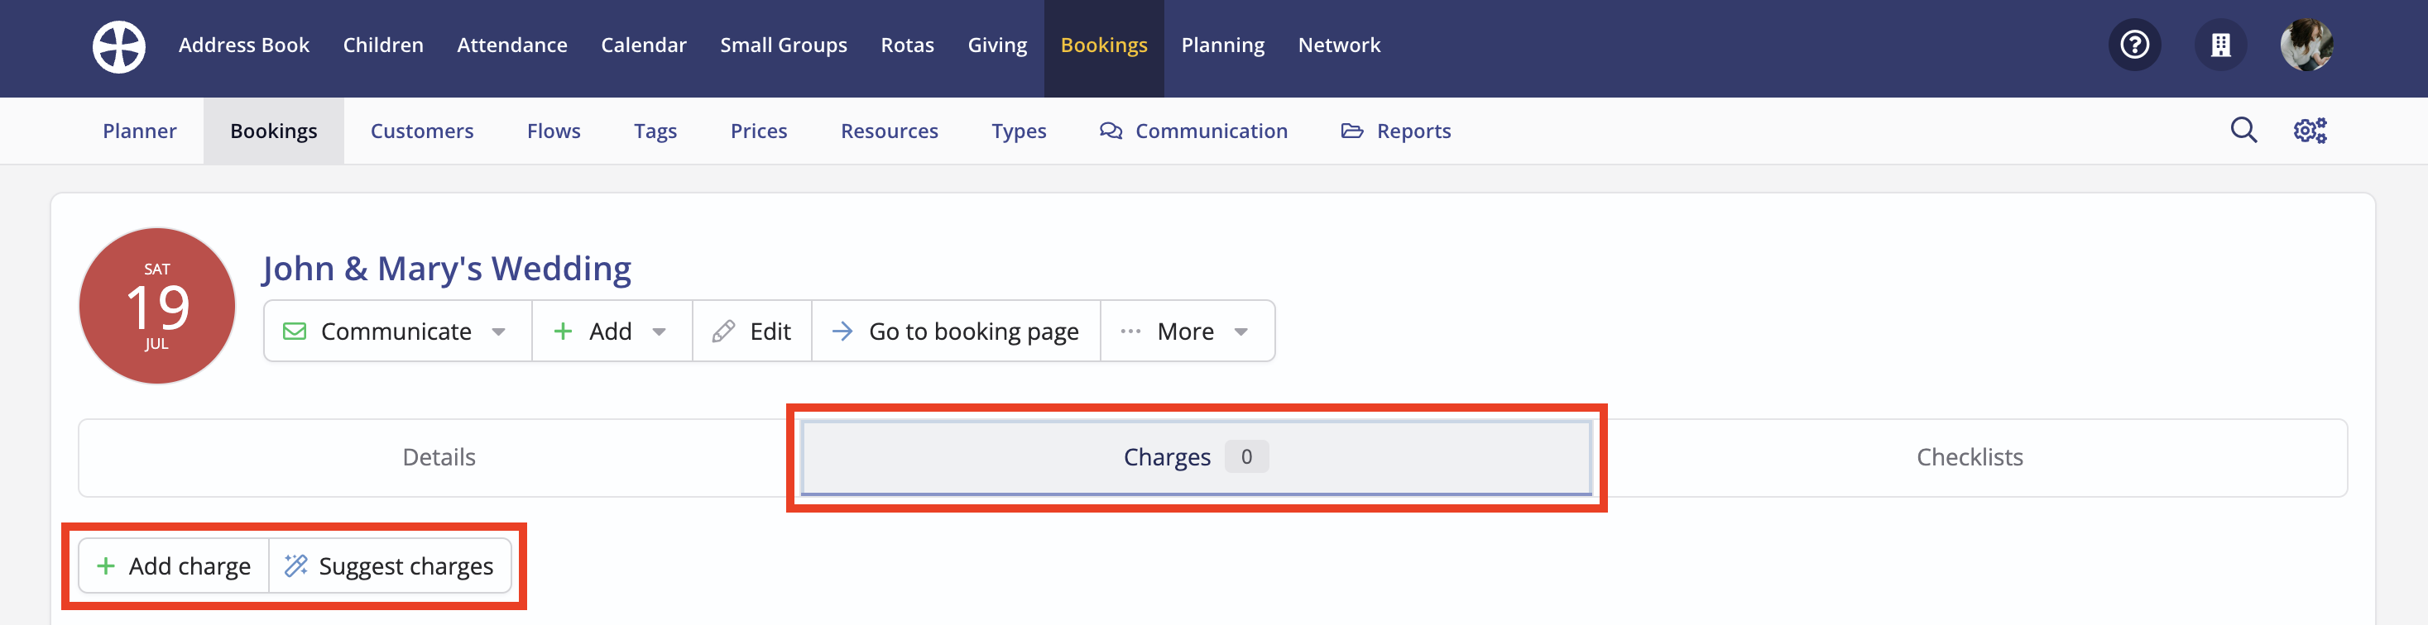Open the Tags sub-tab
2428x625 pixels.
point(655,131)
